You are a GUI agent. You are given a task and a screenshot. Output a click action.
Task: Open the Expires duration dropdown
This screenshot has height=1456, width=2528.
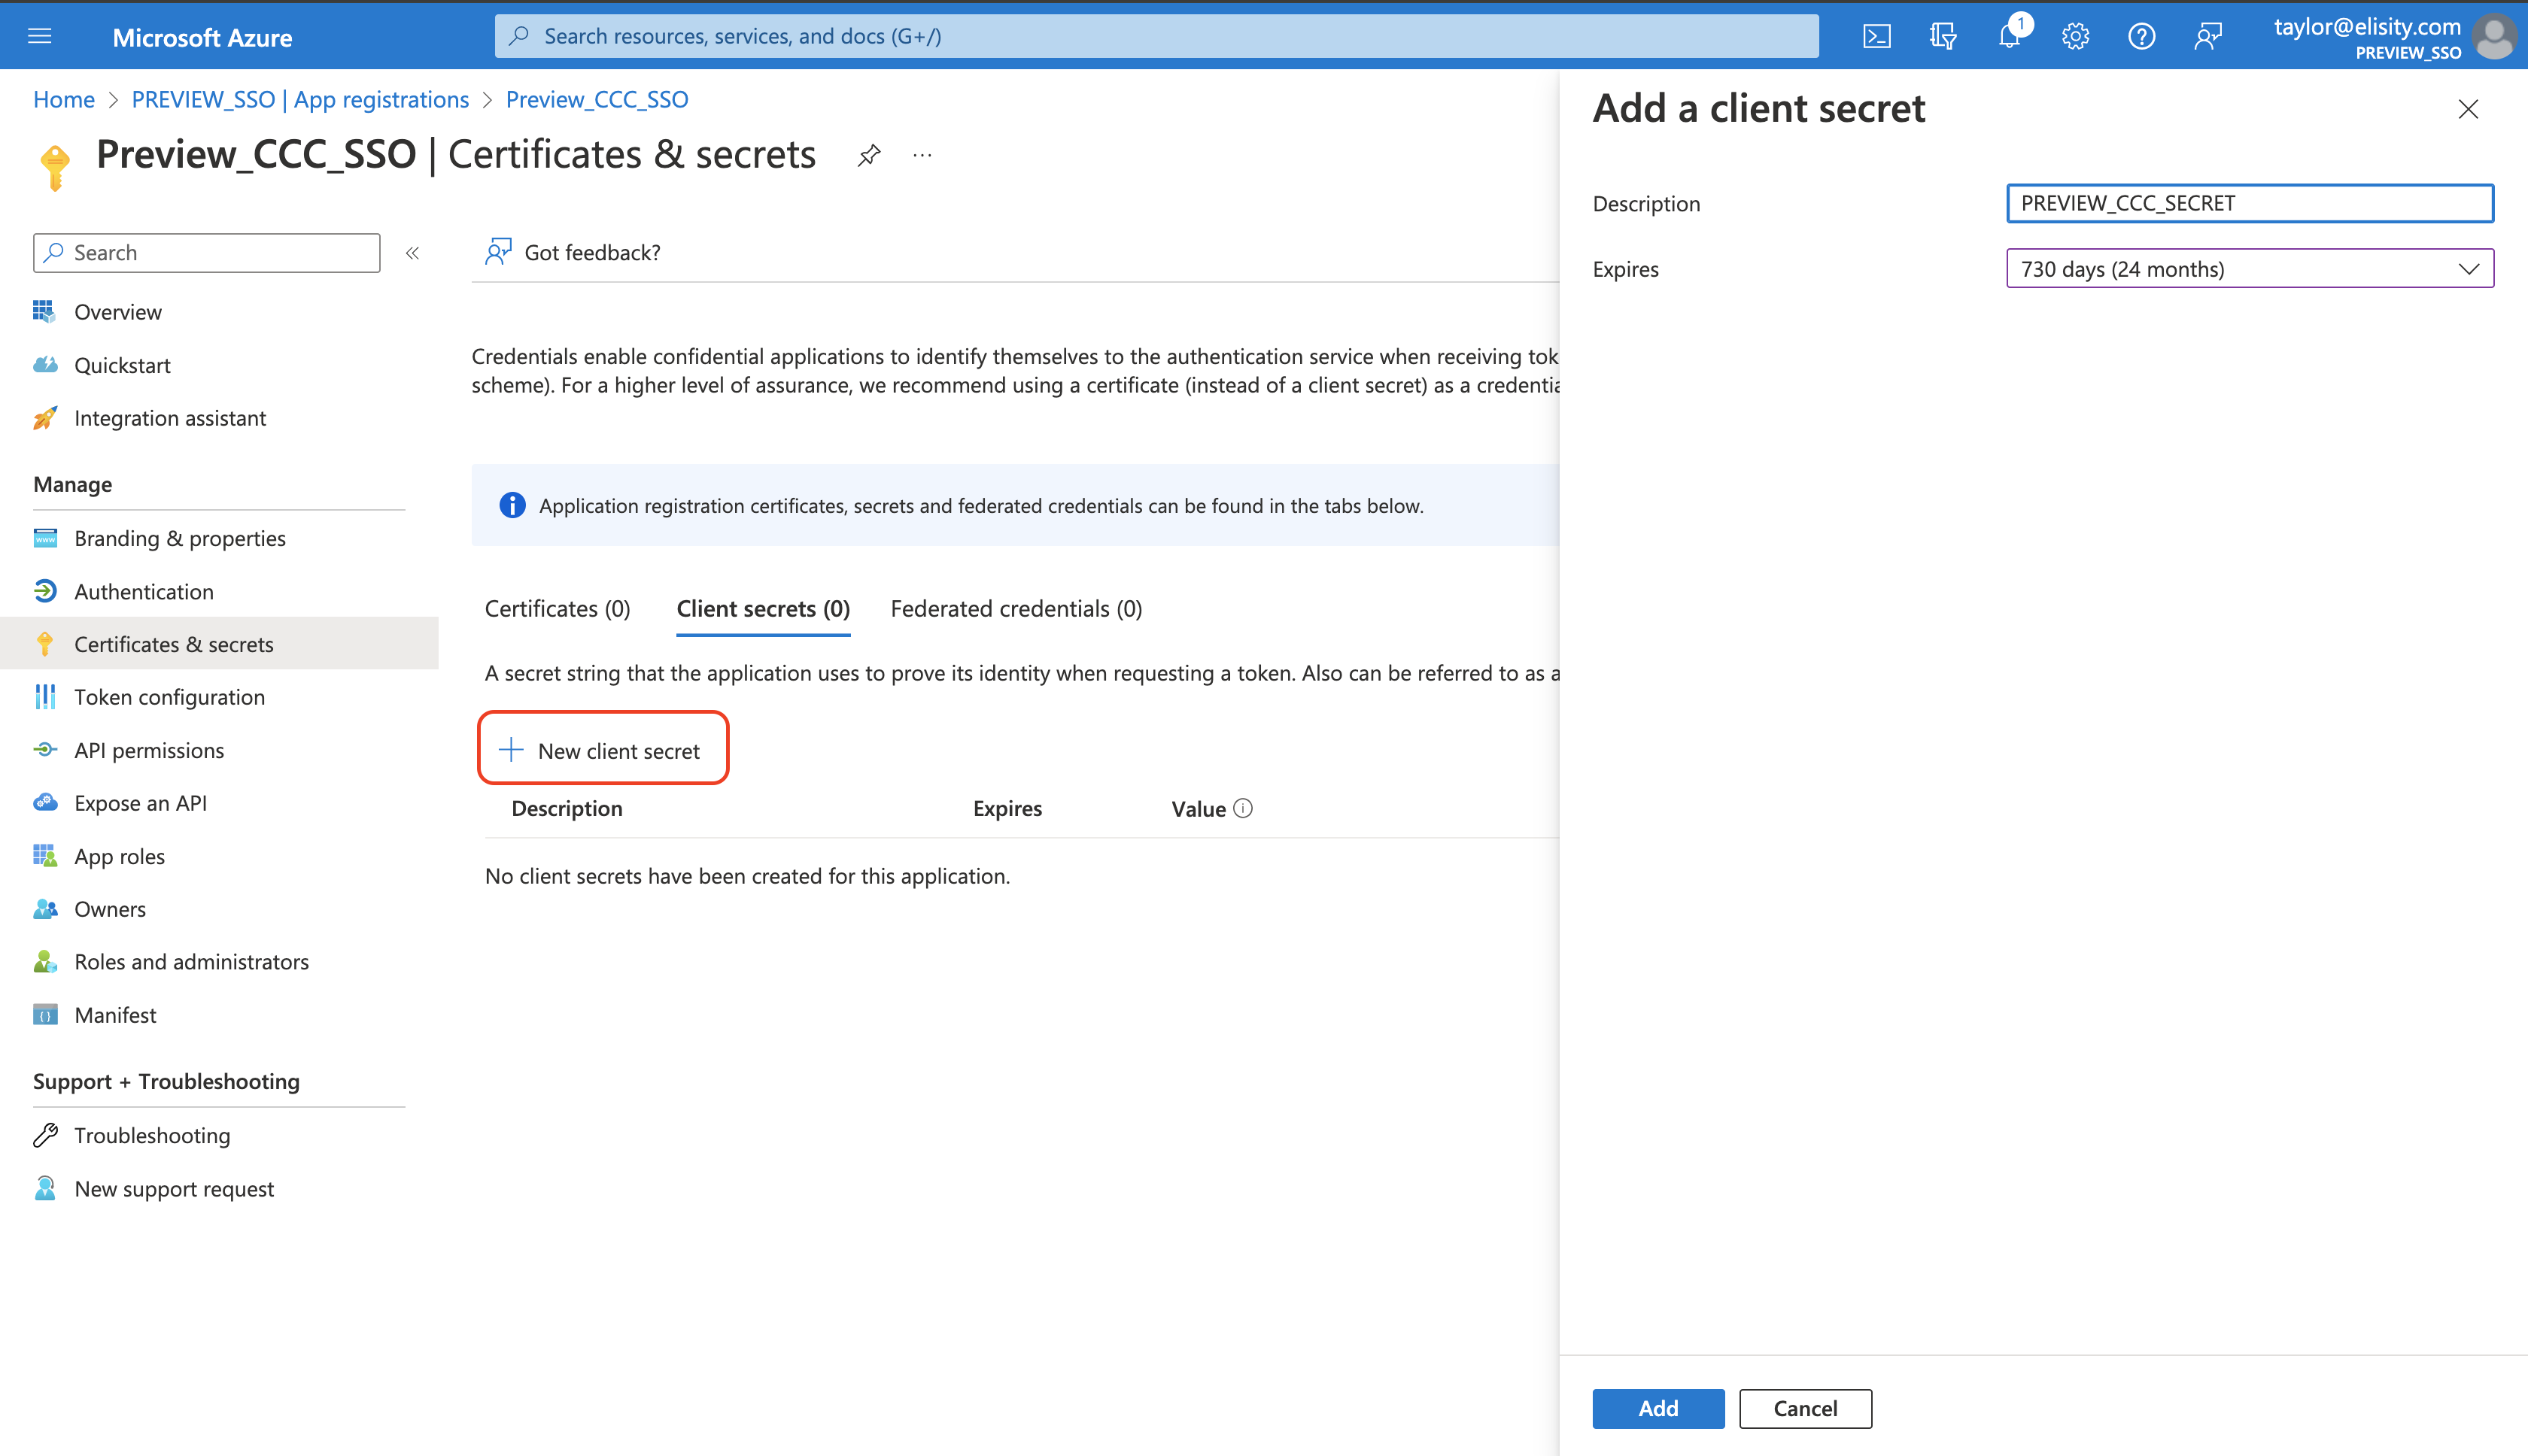click(x=2249, y=269)
